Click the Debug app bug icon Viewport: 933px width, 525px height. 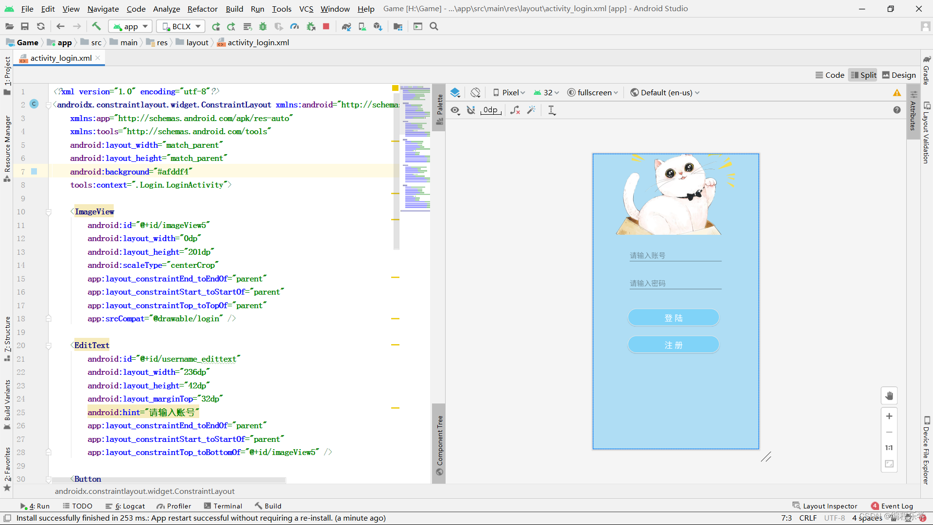[263, 26]
